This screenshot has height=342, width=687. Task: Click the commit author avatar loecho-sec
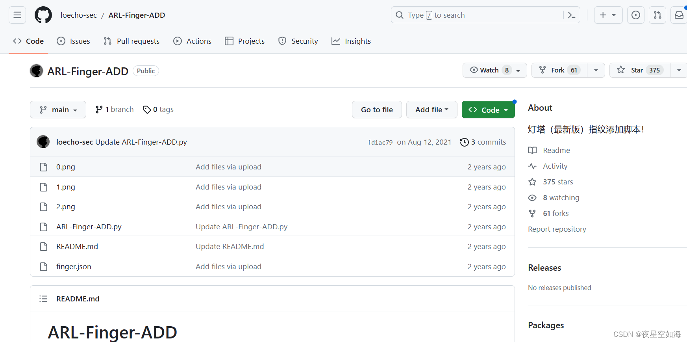click(43, 142)
